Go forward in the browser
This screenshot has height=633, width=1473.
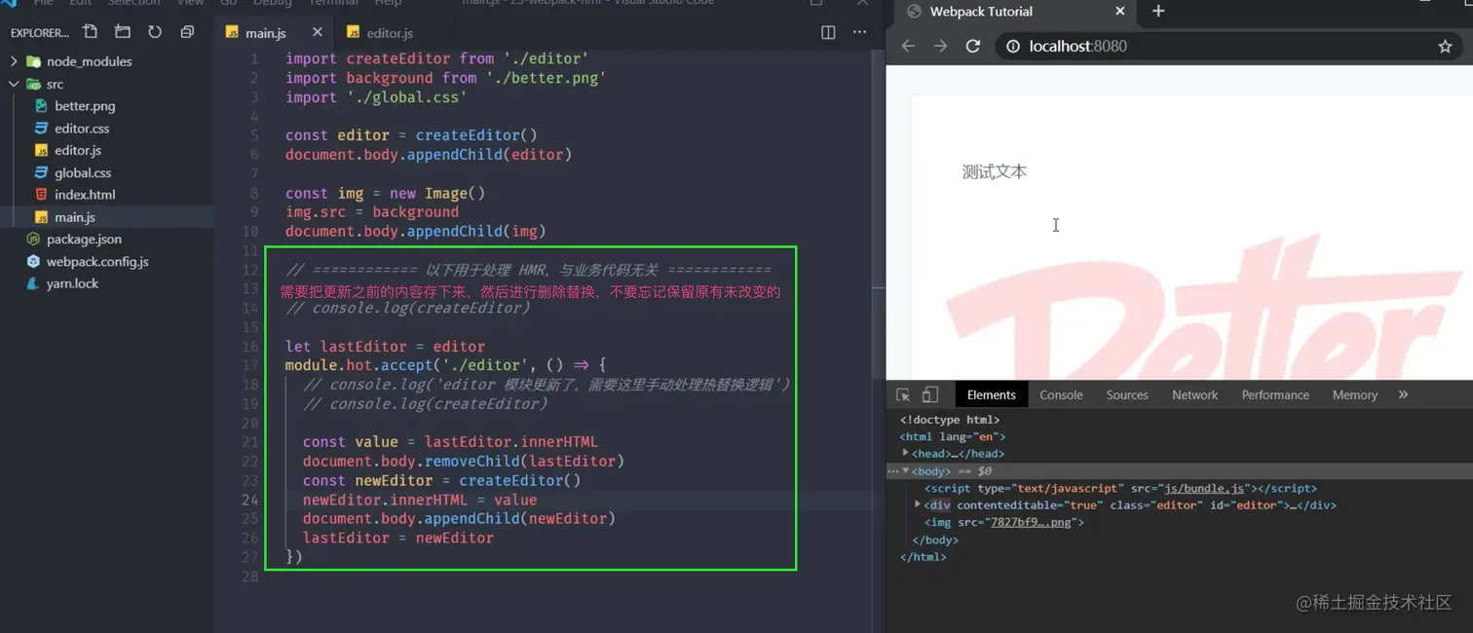pyautogui.click(x=940, y=46)
